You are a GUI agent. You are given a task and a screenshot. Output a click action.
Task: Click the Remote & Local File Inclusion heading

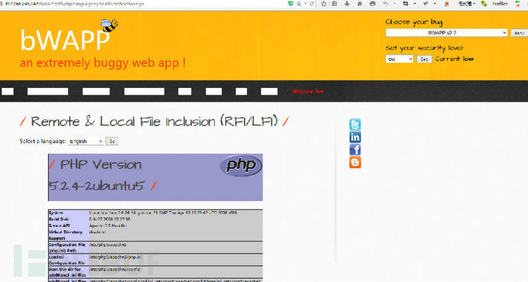(x=155, y=122)
